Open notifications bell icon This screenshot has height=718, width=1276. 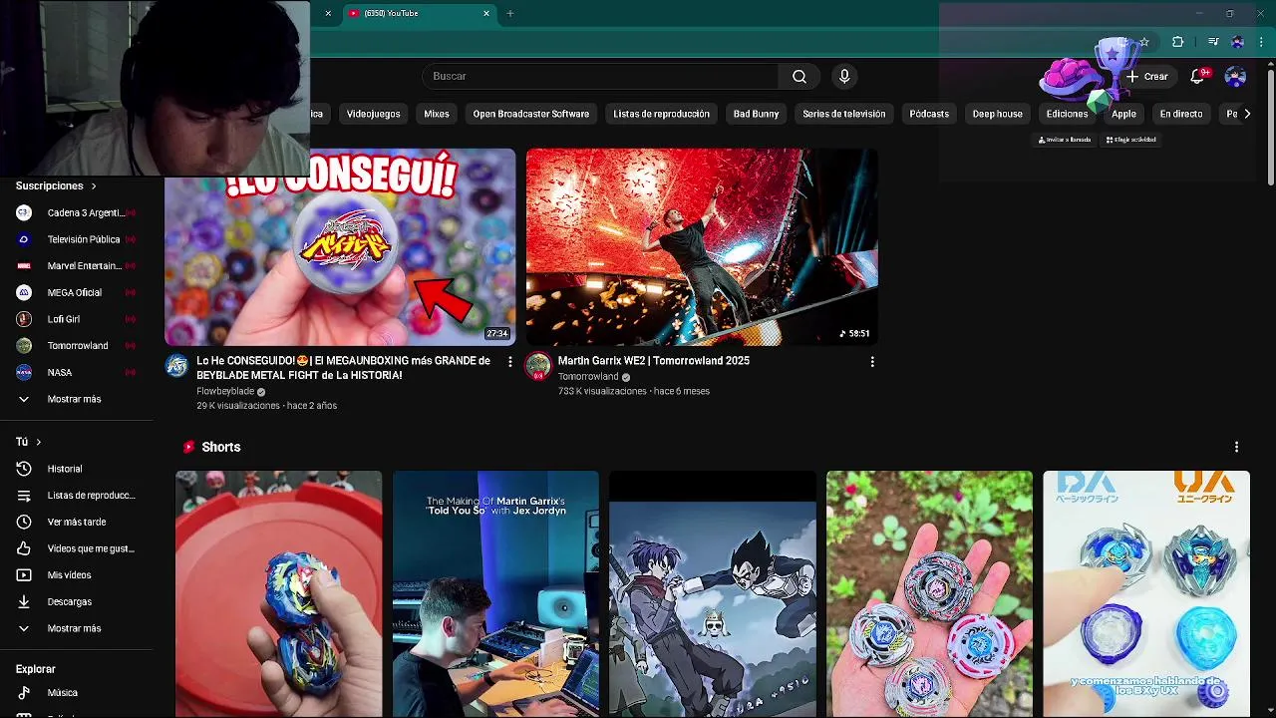point(1199,77)
